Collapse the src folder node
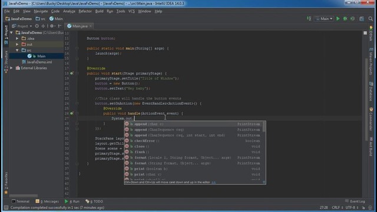 pos(17,50)
